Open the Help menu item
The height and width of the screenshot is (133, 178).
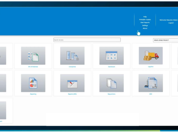145,17
